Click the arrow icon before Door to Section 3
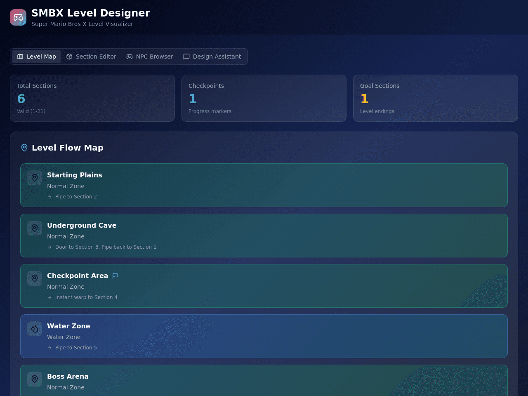Viewport: 528px width, 396px height. [x=49, y=247]
